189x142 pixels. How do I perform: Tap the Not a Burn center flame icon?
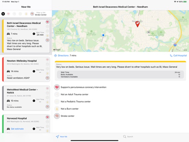click(x=57, y=109)
